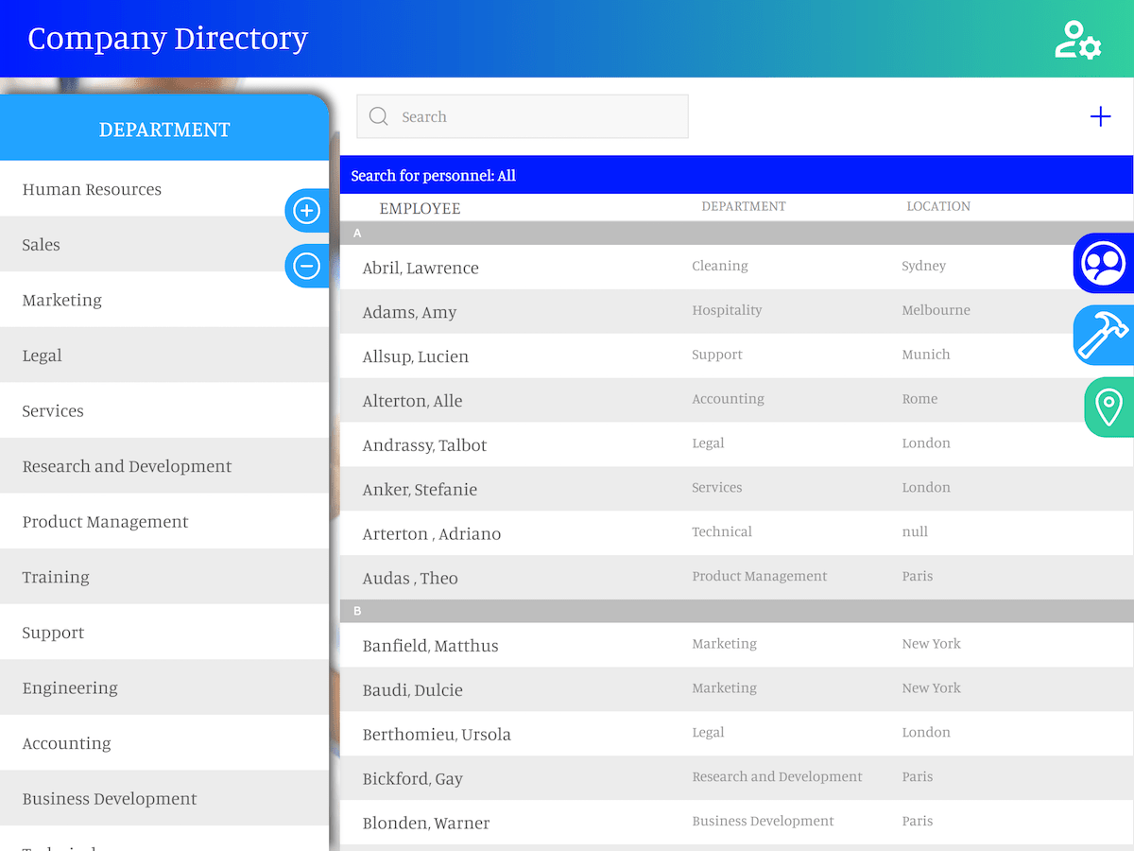Choose Business Development in department list
Image resolution: width=1134 pixels, height=851 pixels.
pos(164,799)
